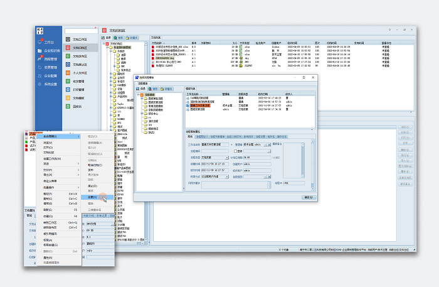Expand the 发送 submenu arrow in context menu
Viewport: 439px width, 287px height.
(x=78, y=164)
